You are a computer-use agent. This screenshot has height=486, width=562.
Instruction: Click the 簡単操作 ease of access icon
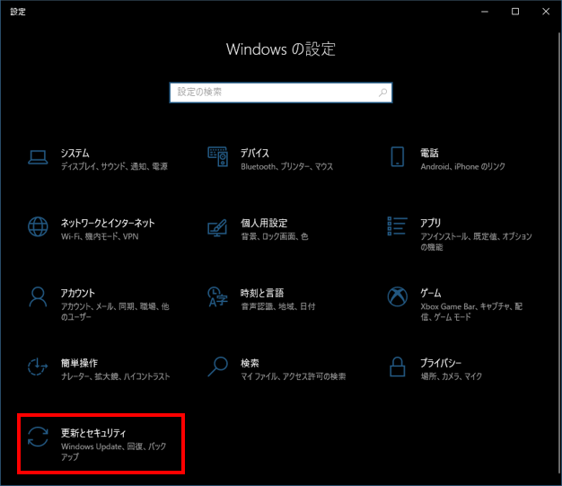(x=38, y=367)
